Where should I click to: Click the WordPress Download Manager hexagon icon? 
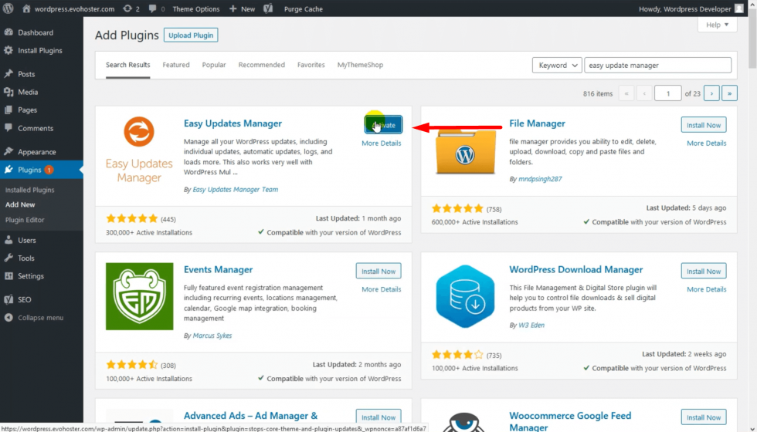click(x=465, y=296)
